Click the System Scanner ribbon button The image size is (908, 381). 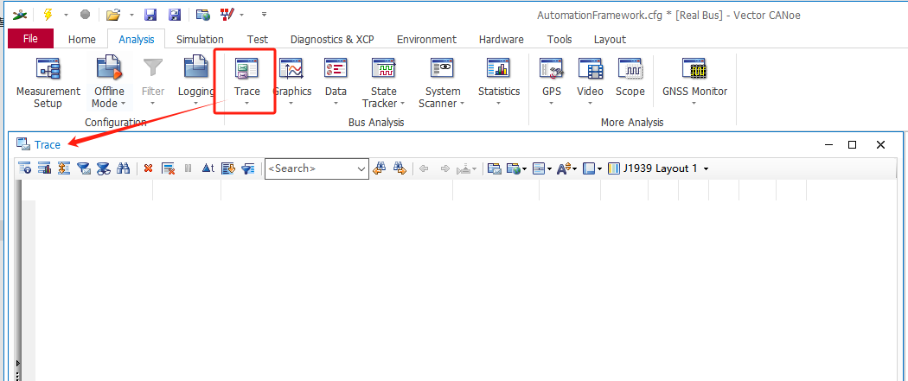click(x=443, y=83)
